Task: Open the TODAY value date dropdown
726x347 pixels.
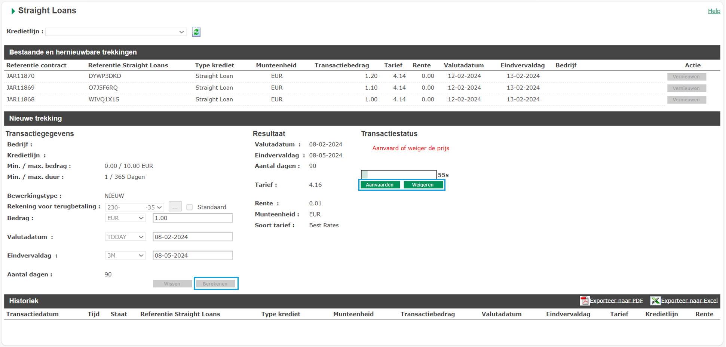Action: click(125, 237)
